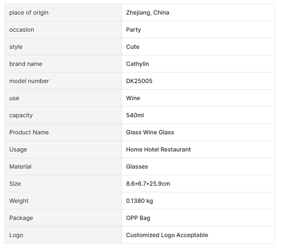
Task: Click the 'place of origin' label cell
Action: [29, 13]
